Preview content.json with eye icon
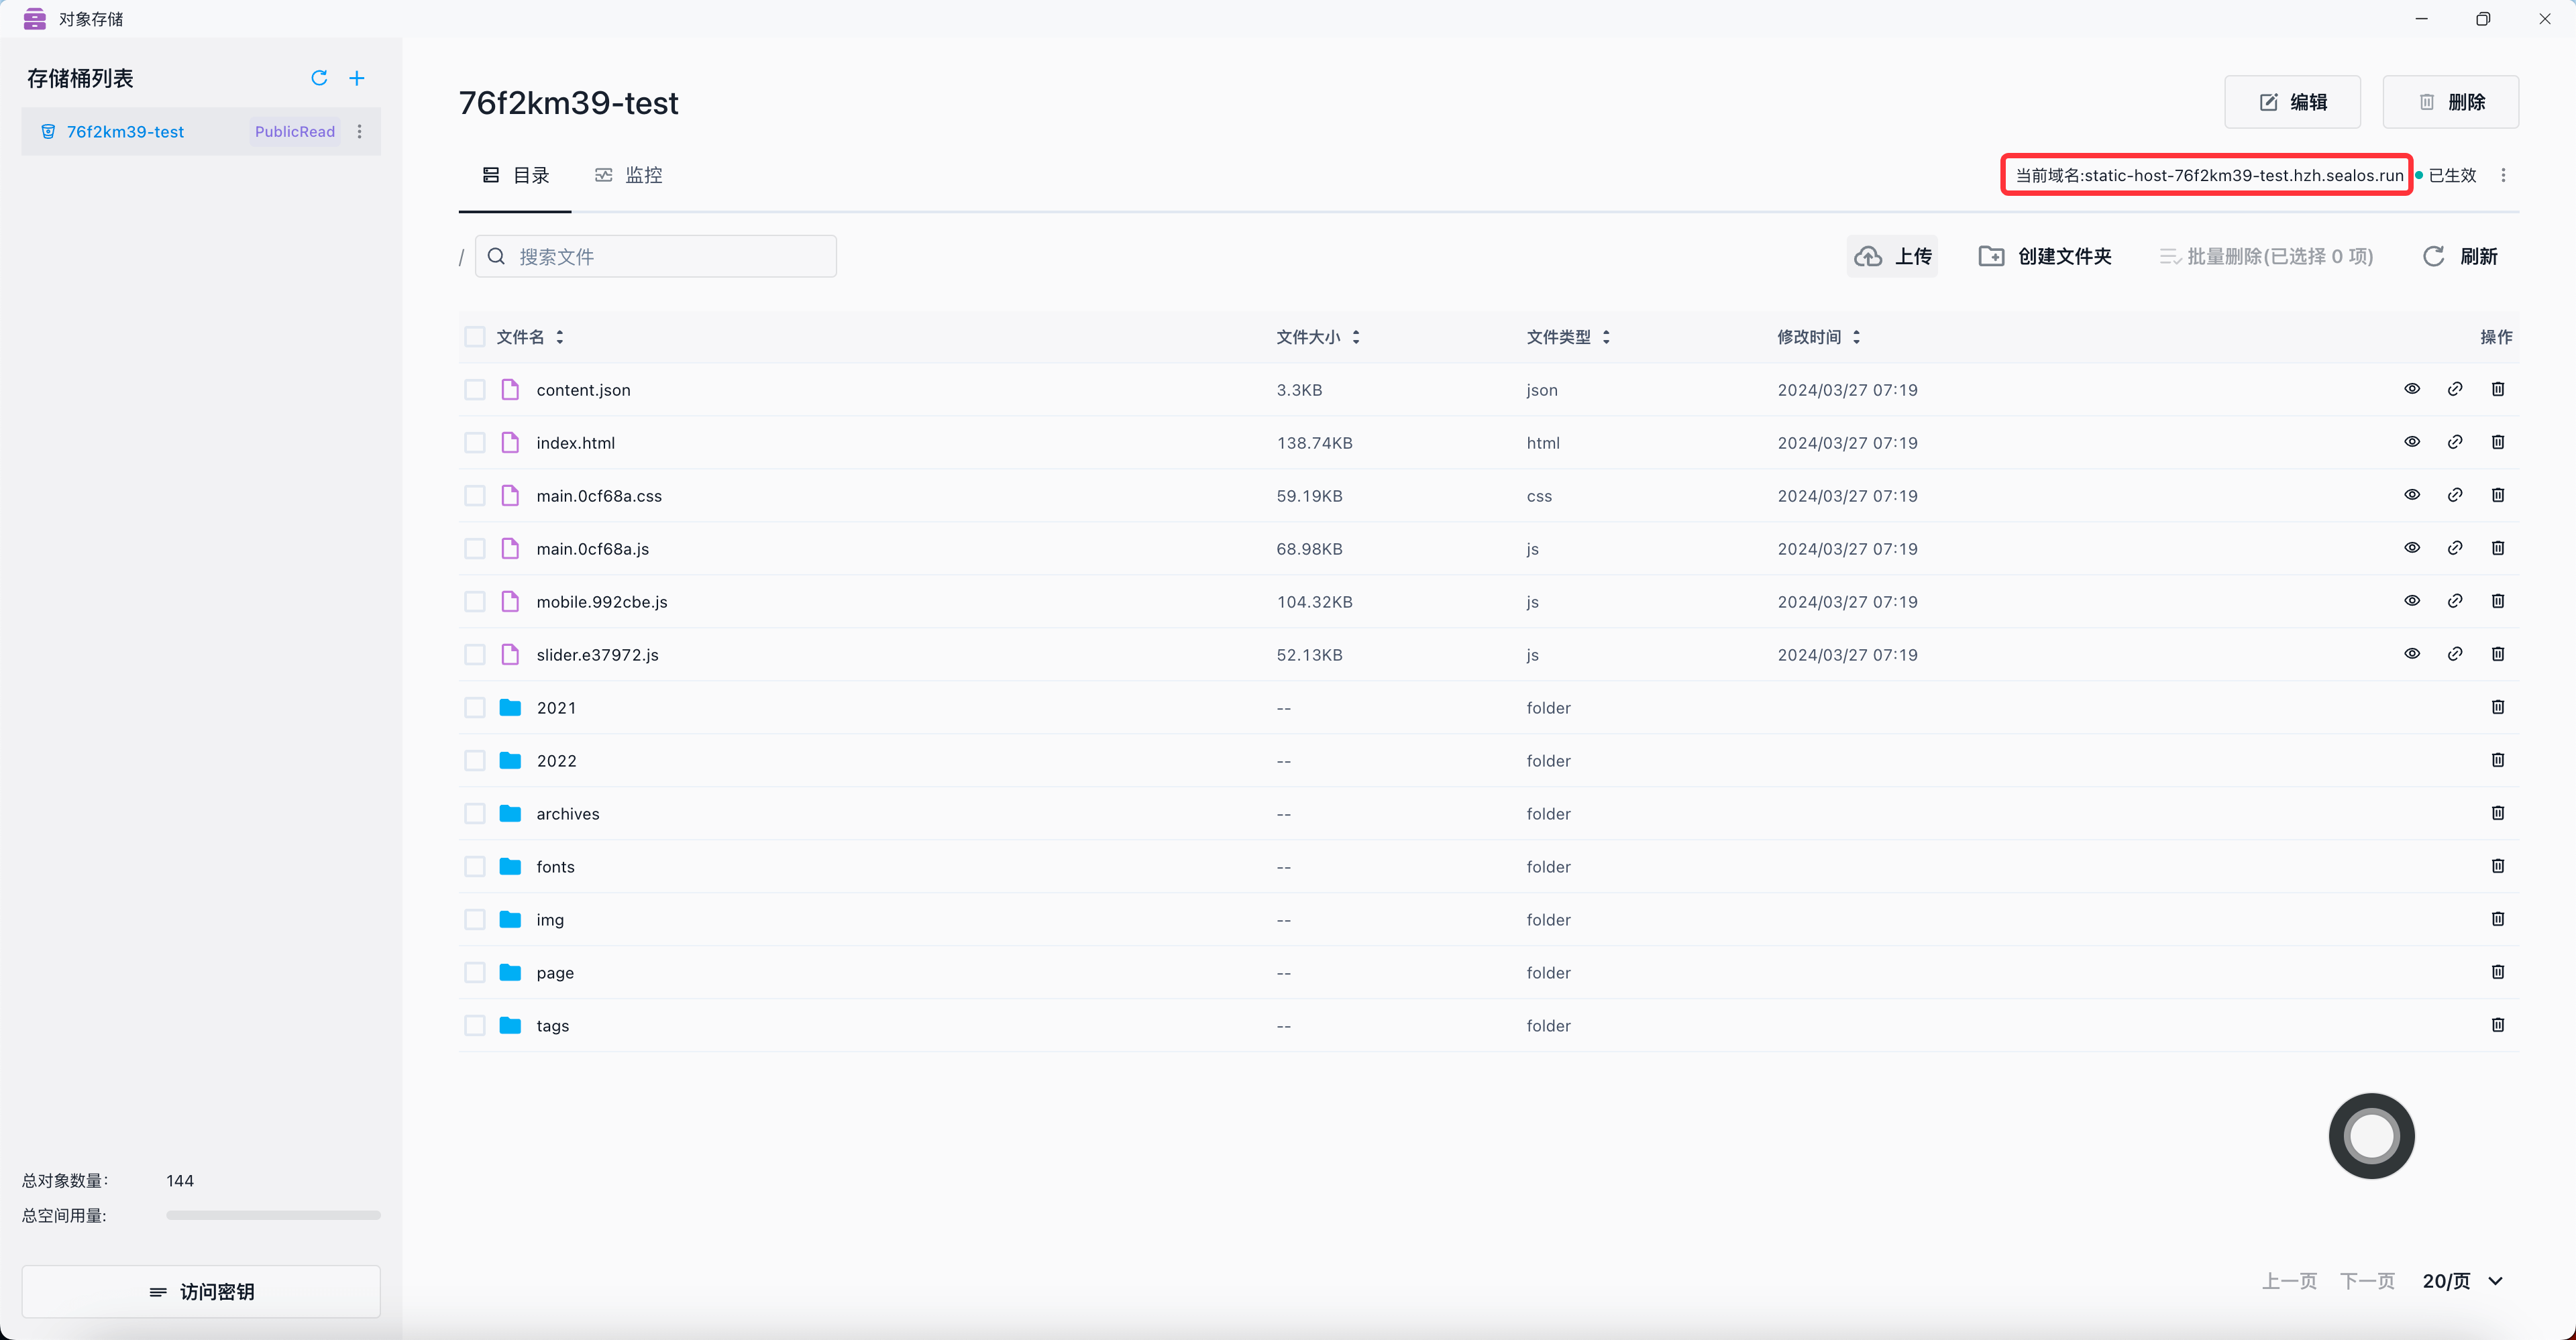 tap(2412, 389)
